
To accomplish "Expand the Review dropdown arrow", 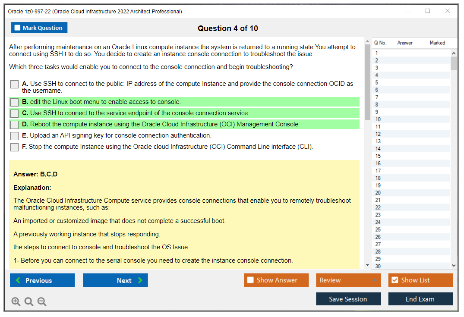I will click(374, 280).
